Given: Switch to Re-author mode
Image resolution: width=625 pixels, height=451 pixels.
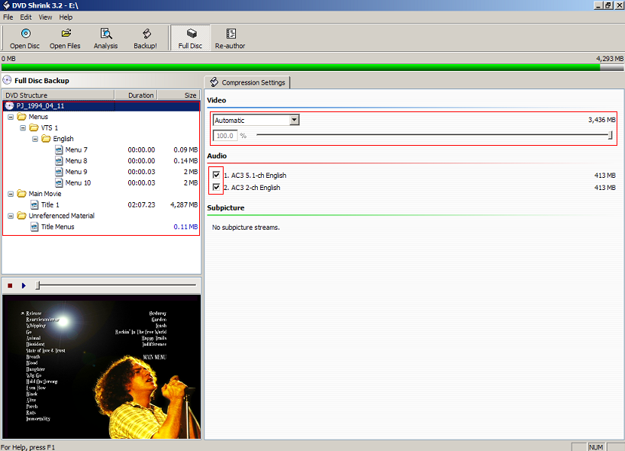Looking at the screenshot, I should [230, 34].
